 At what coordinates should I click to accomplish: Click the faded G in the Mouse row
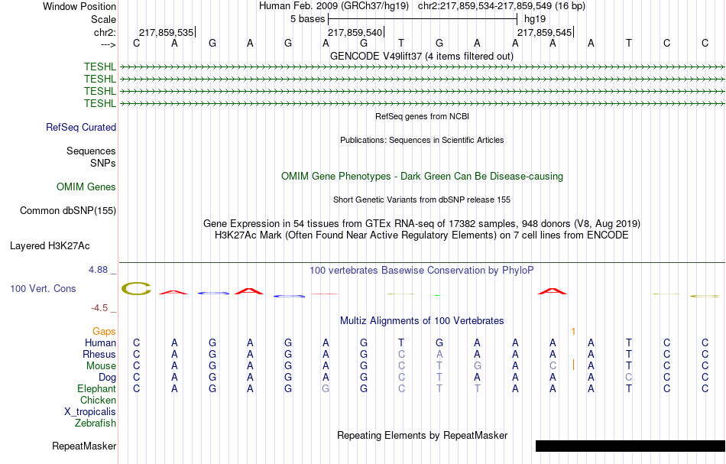[477, 366]
